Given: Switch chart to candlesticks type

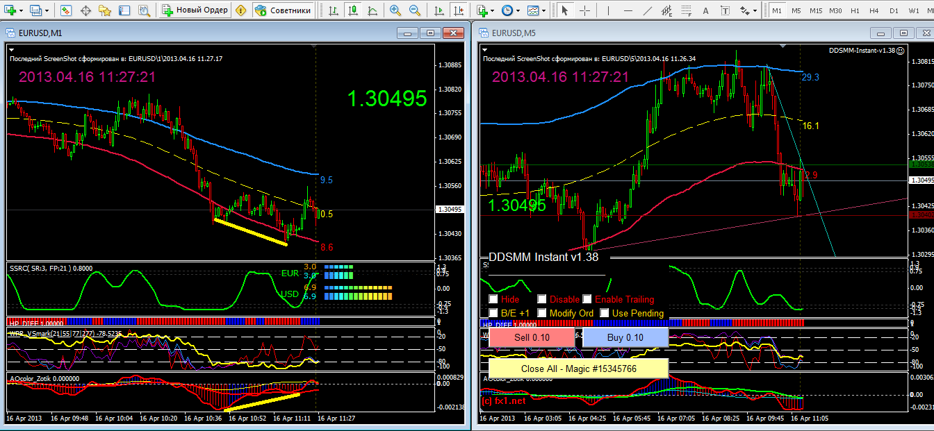Looking at the screenshot, I should coord(353,10).
